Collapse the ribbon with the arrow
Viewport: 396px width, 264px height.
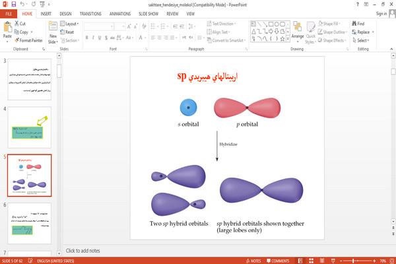(x=391, y=49)
